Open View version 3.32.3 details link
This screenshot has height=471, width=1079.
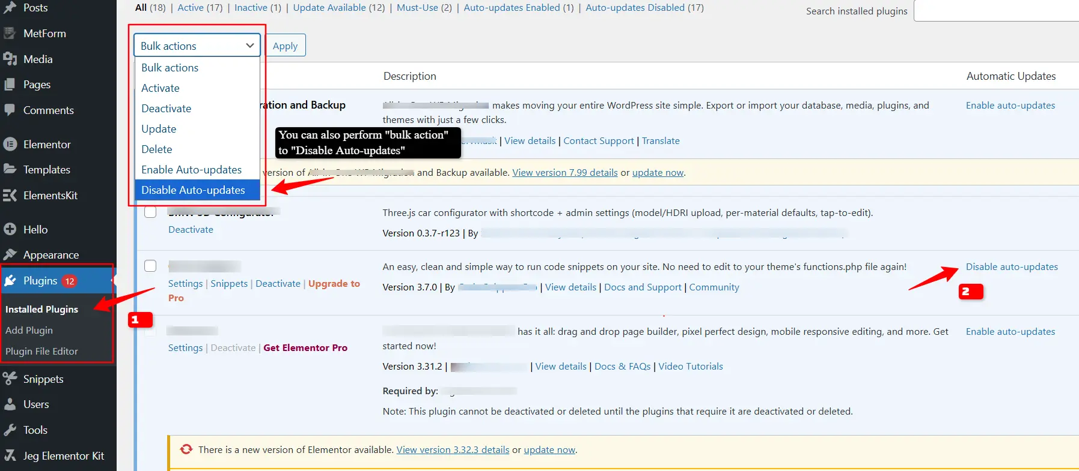pos(453,450)
